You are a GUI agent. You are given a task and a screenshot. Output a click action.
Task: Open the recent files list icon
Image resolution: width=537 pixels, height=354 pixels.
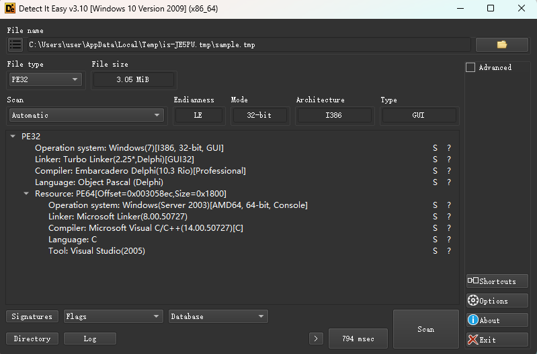click(15, 44)
